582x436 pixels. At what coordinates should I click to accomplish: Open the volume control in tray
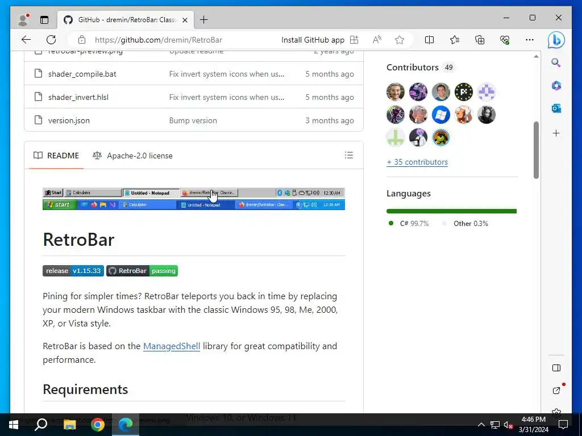(x=508, y=425)
